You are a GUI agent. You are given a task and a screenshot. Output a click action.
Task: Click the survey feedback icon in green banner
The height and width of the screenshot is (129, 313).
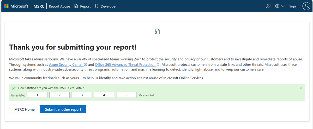pyautogui.click(x=14, y=88)
